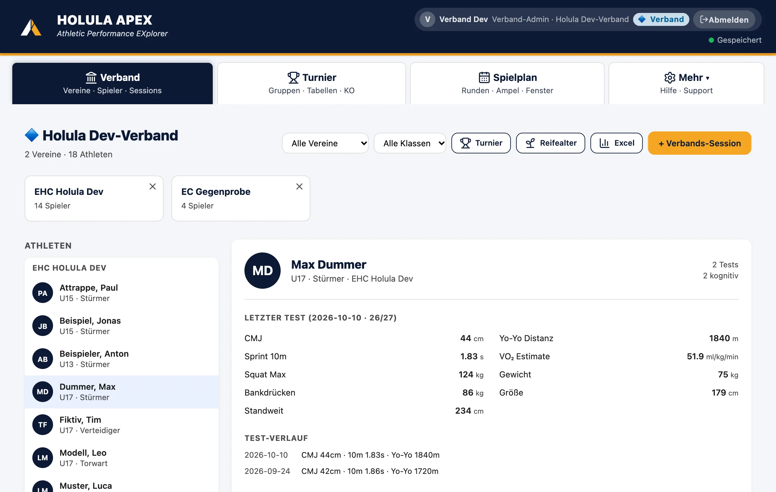This screenshot has width=776, height=492.
Task: Select athlete Beispieler, Anton
Action: pyautogui.click(x=122, y=359)
